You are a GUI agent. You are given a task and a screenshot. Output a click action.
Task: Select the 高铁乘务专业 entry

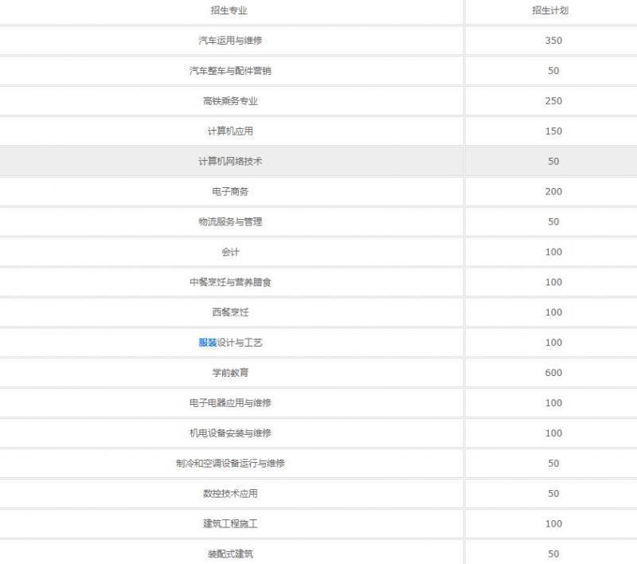[229, 101]
